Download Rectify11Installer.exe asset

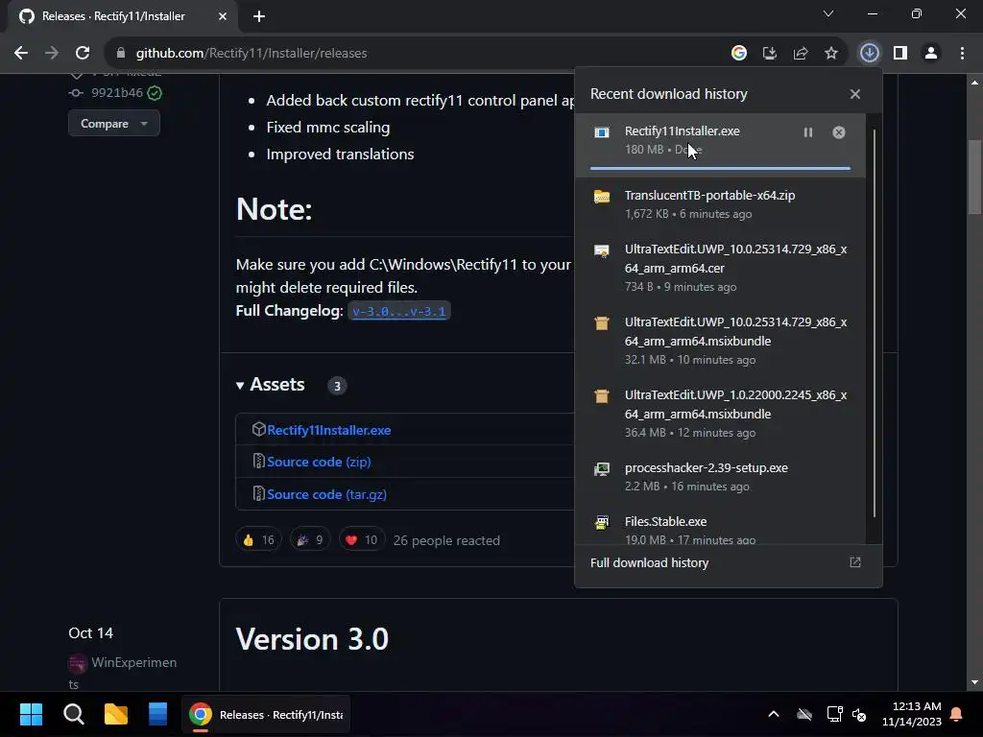[328, 430]
